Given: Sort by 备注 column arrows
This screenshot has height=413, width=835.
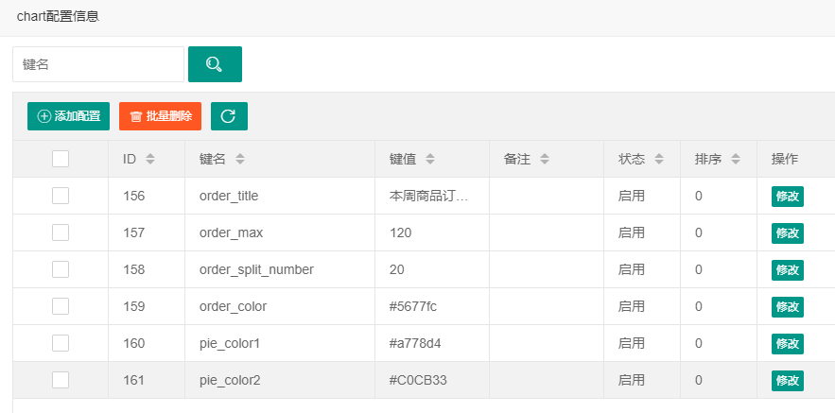Looking at the screenshot, I should tap(545, 159).
